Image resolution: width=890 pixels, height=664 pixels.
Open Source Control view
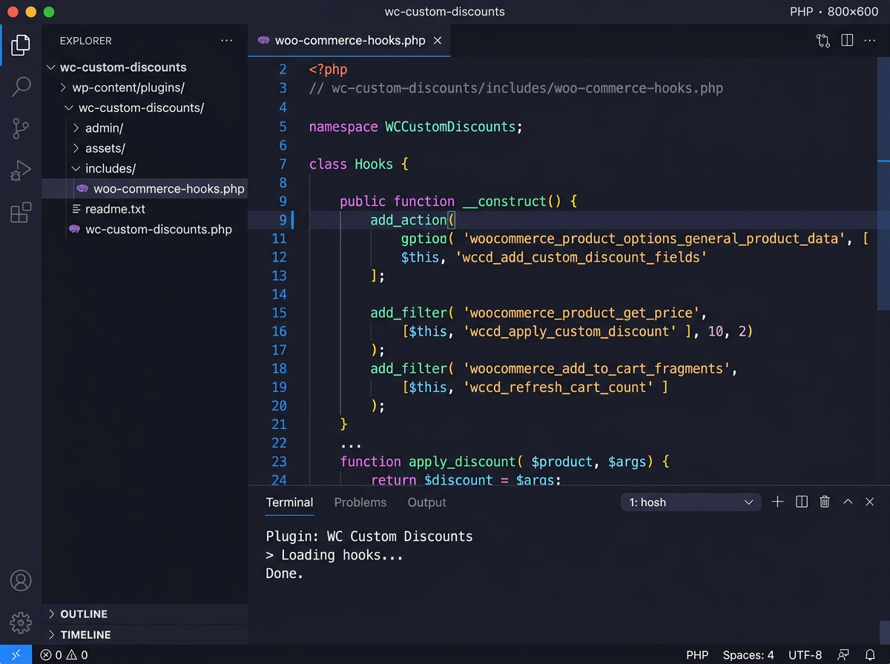click(x=20, y=128)
